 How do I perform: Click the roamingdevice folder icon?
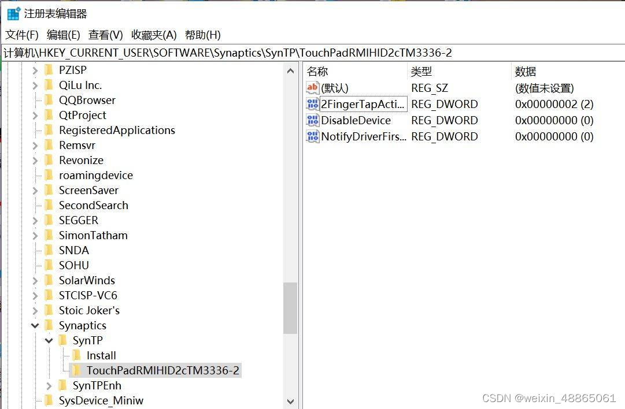(x=49, y=175)
